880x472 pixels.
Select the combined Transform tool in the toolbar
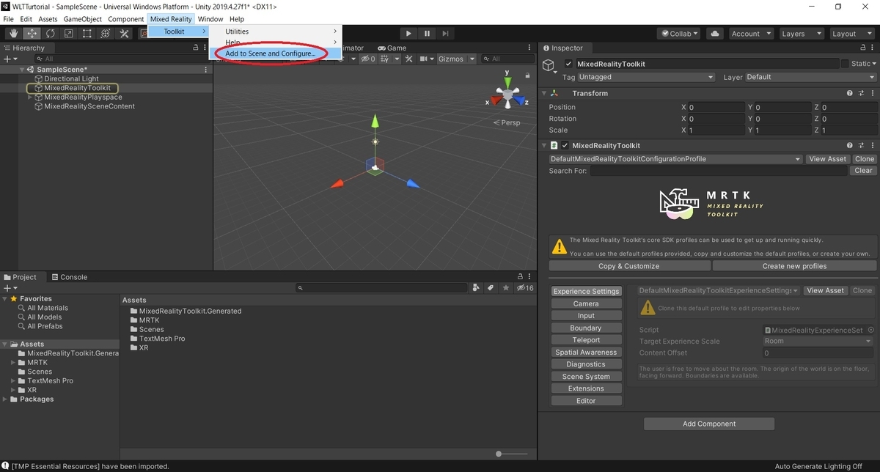coord(106,34)
